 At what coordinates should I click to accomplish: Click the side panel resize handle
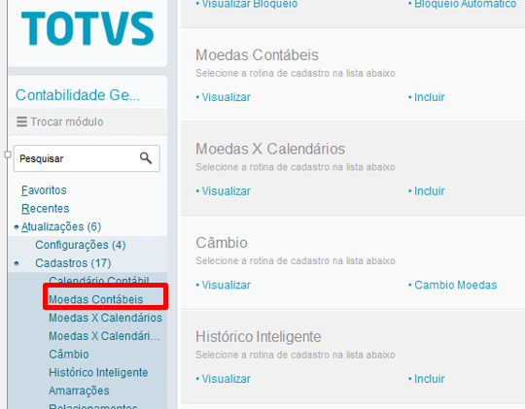[8, 154]
